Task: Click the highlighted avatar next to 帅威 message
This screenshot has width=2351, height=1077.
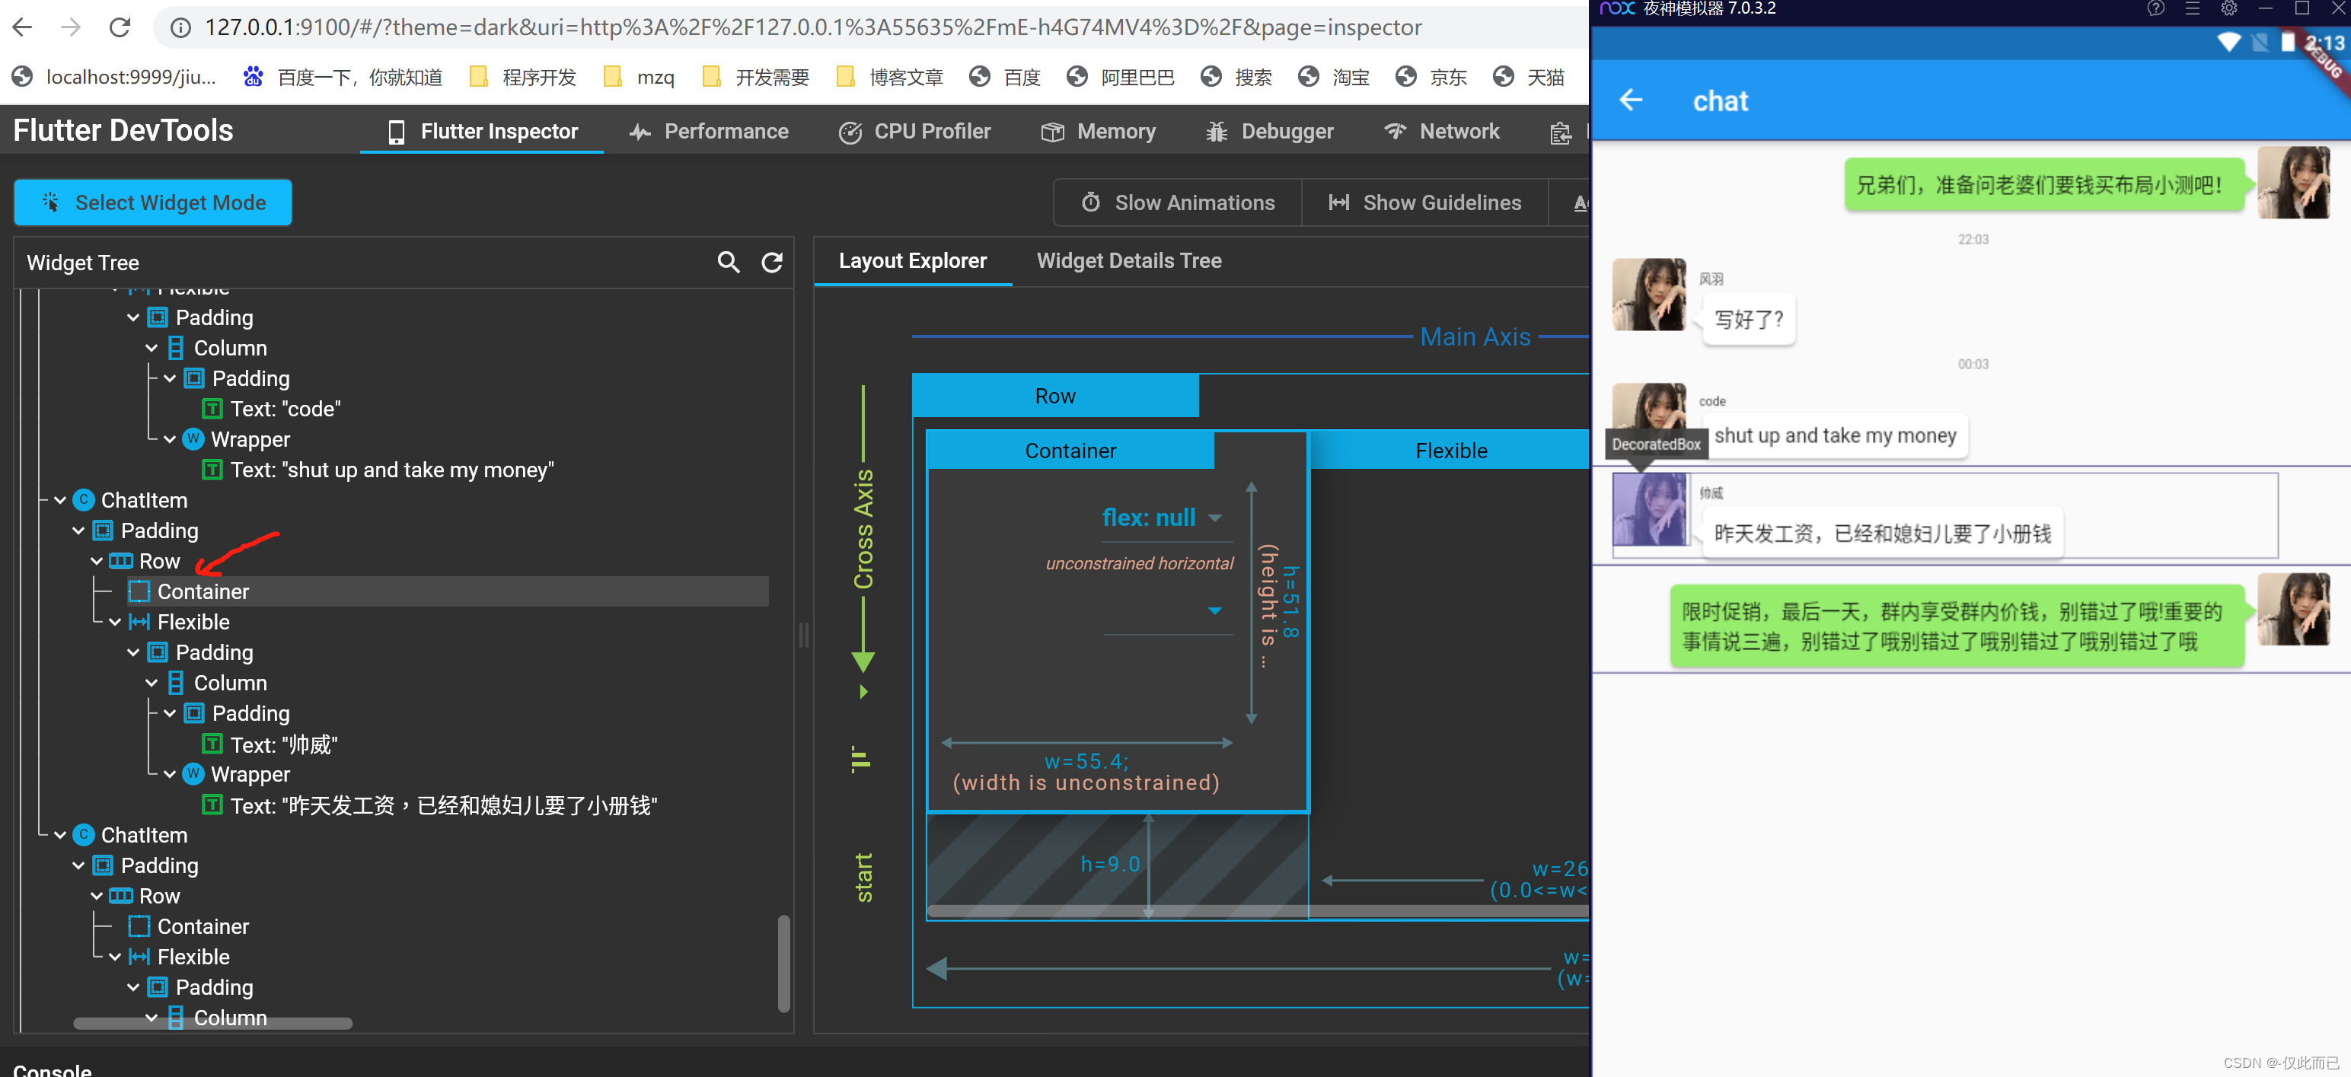Action: pos(1650,509)
